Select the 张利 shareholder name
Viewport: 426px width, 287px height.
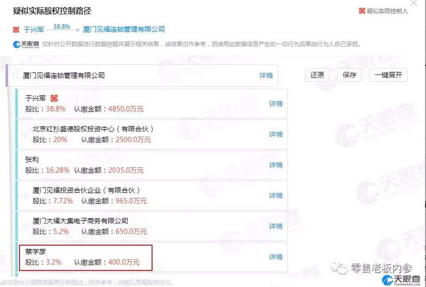coord(32,159)
